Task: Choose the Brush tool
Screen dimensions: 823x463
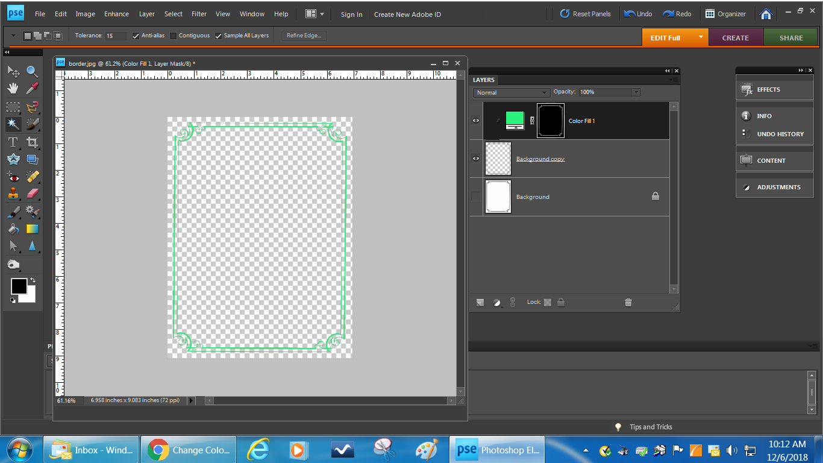Action: pos(13,212)
